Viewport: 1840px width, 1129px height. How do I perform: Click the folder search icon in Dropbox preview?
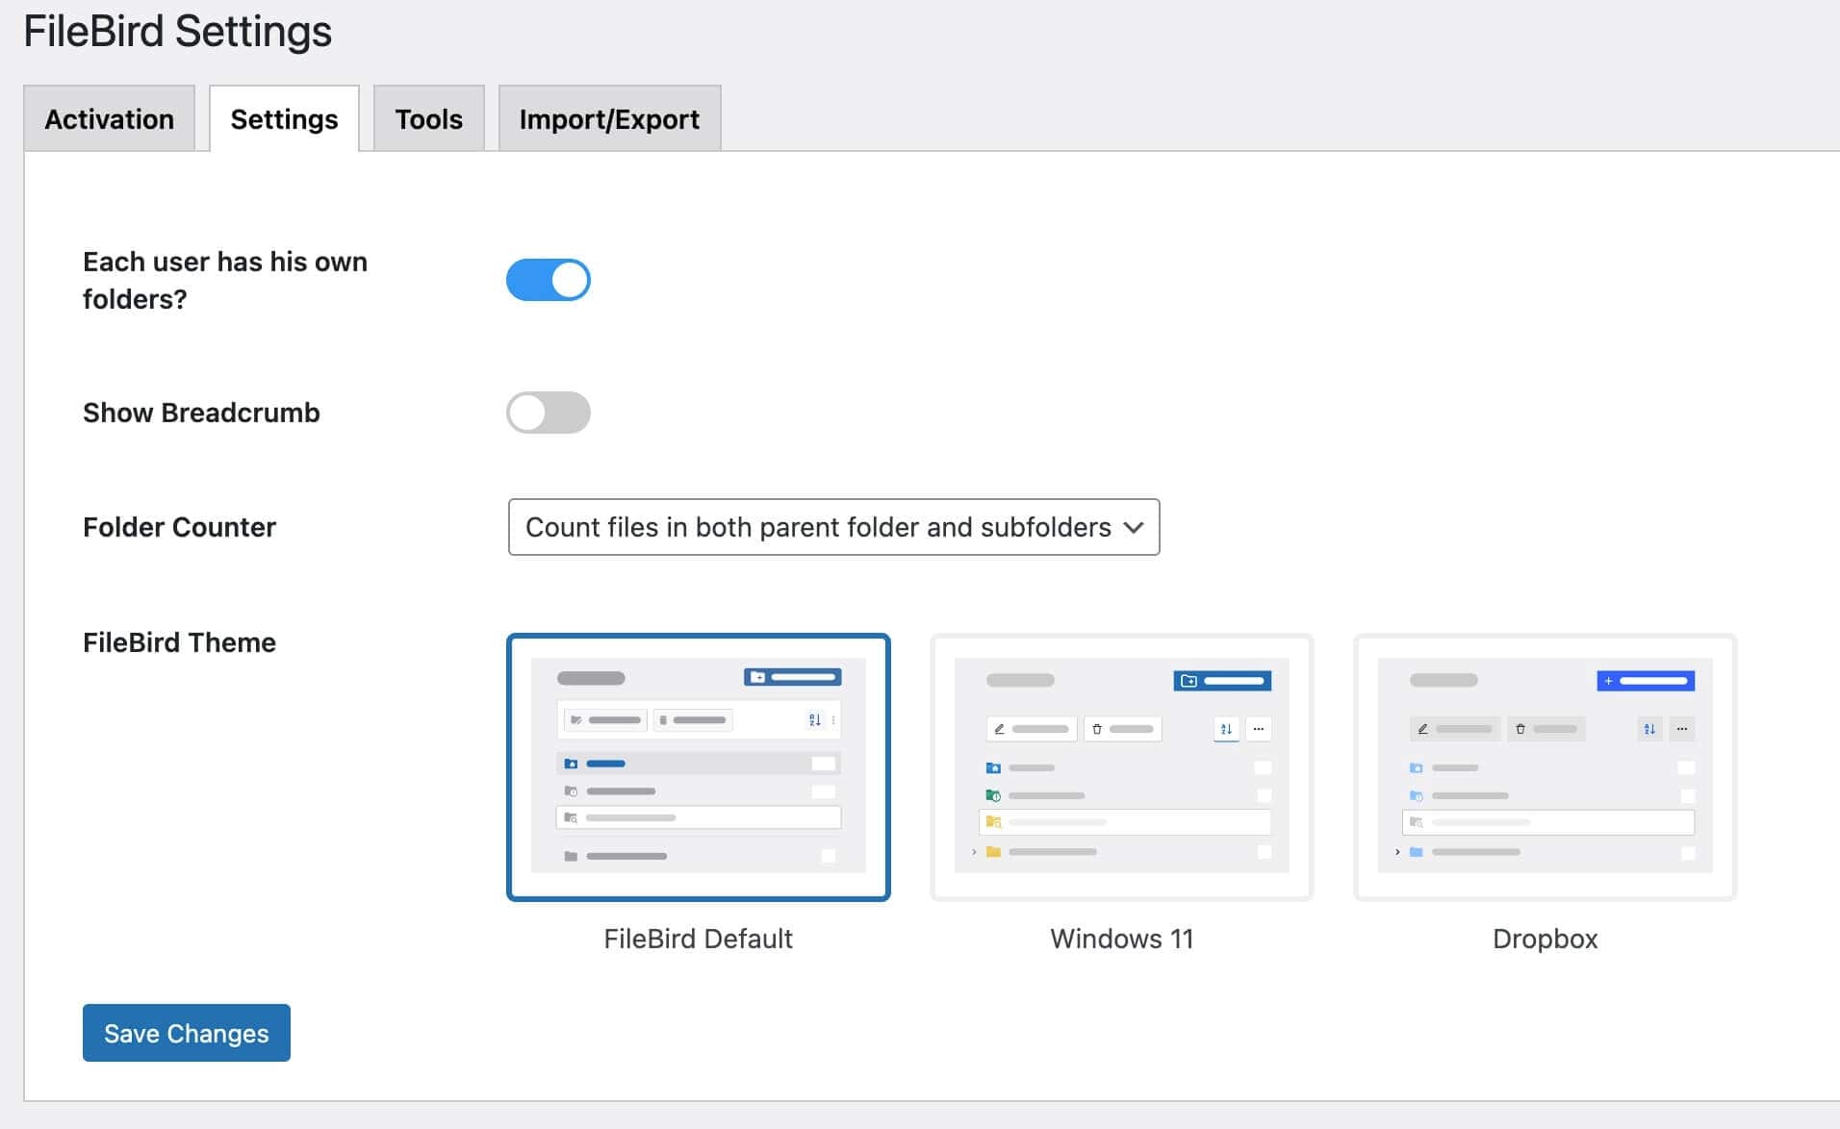point(1417,821)
